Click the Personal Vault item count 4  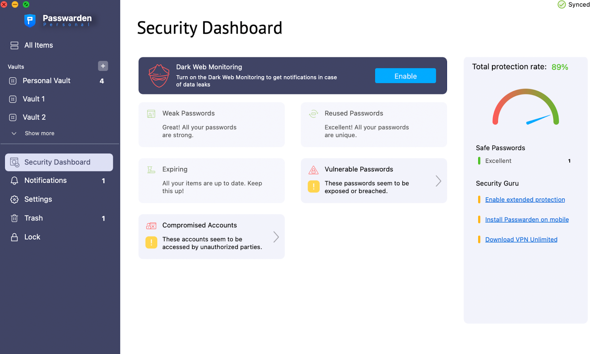tap(102, 81)
